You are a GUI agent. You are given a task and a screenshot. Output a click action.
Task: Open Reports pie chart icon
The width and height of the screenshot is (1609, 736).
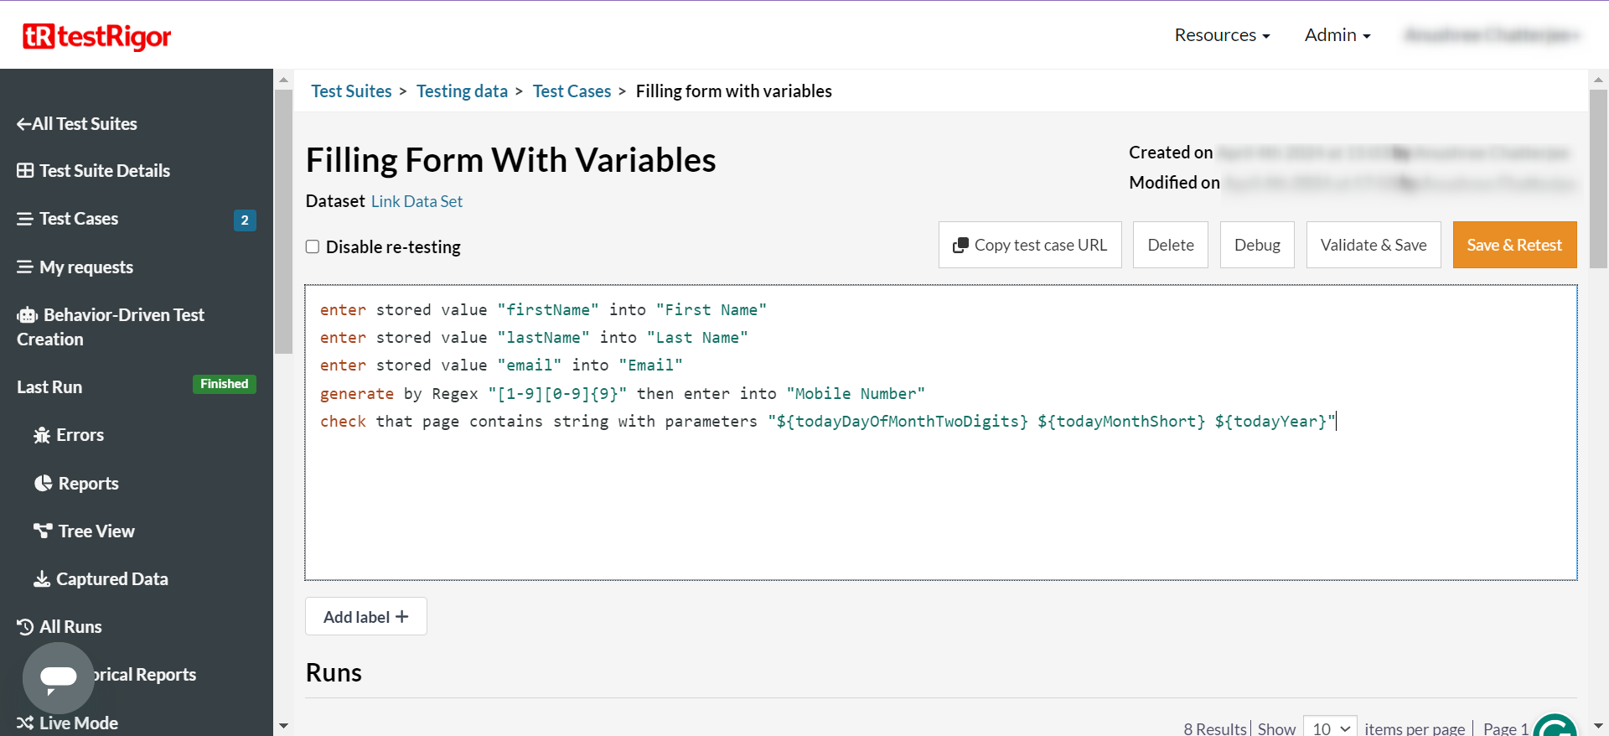click(43, 484)
